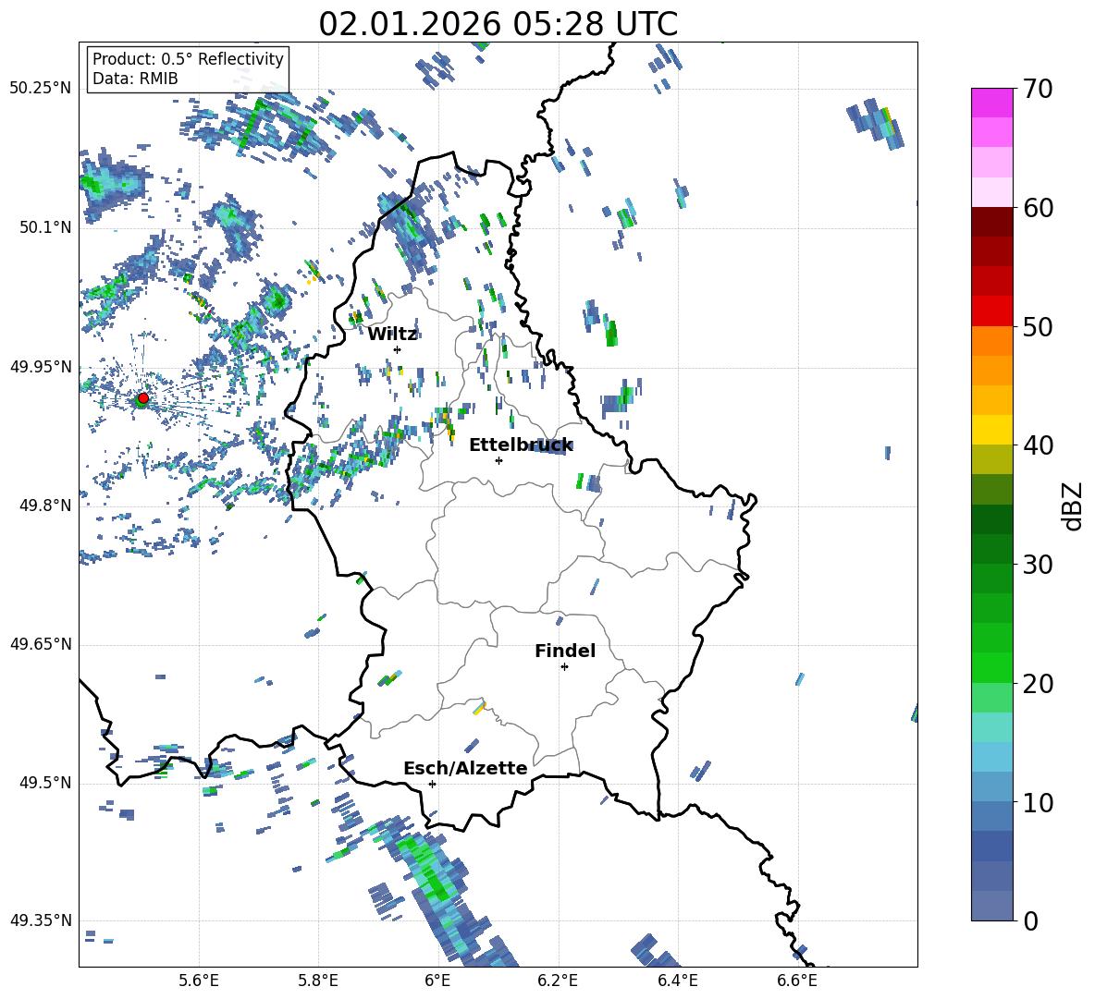Click the 0 tick on colorbar
This screenshot has width=1095, height=999.
[1030, 920]
